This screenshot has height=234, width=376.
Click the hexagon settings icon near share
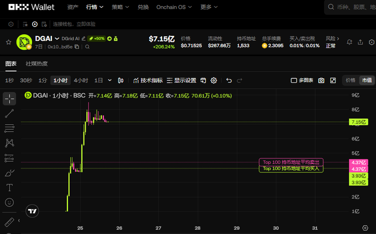pos(372,42)
